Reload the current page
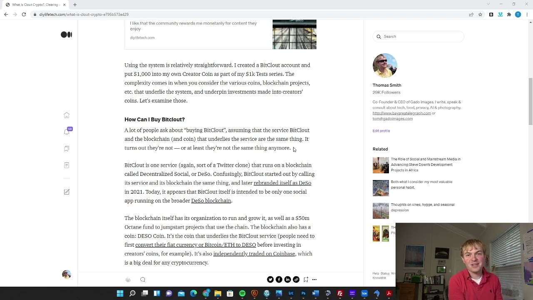The image size is (533, 300). tap(24, 15)
